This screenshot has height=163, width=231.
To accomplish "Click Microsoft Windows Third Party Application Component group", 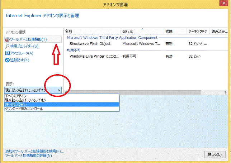I will [x=112, y=38].
